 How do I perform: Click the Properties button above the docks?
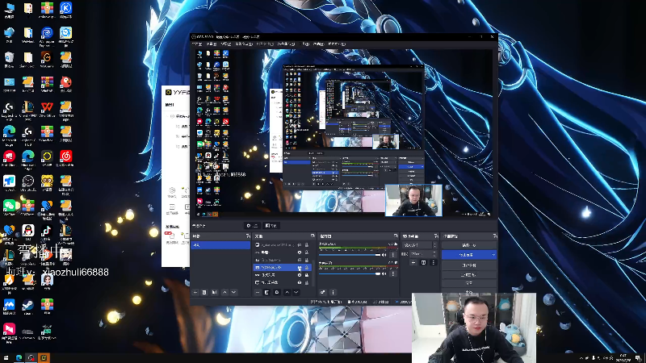tap(252, 226)
